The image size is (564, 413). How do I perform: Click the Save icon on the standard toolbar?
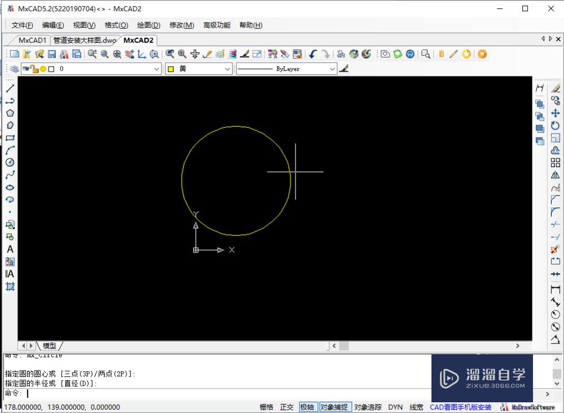coord(51,54)
